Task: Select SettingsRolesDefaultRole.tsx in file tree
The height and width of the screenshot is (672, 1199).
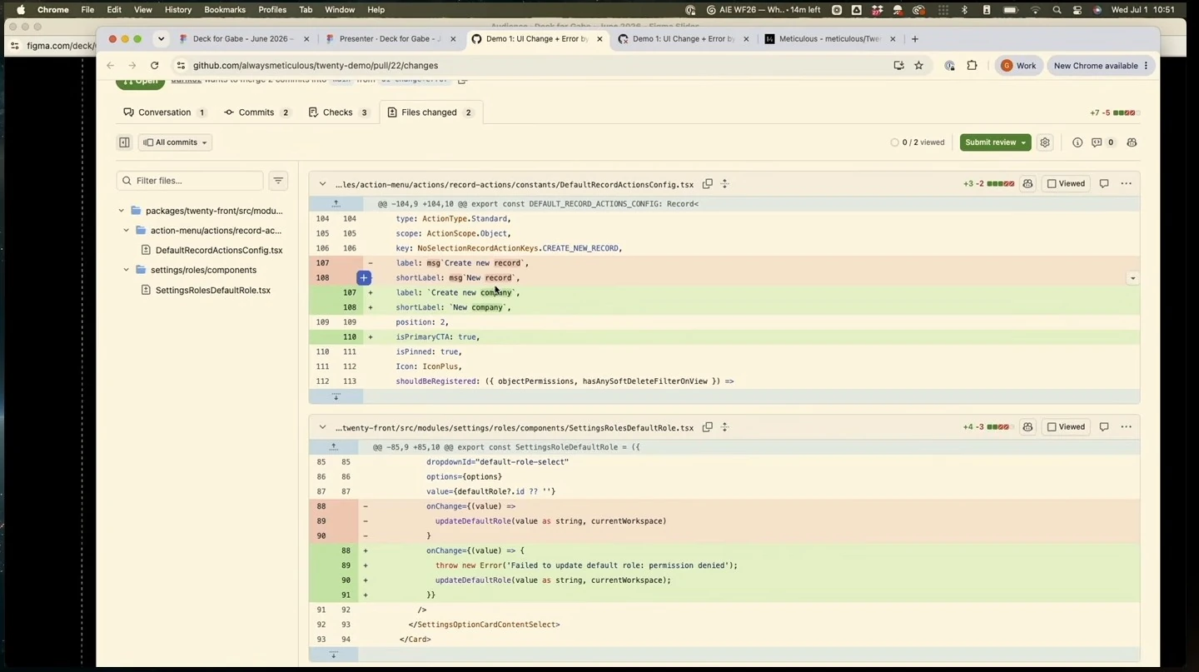Action: 213,291
